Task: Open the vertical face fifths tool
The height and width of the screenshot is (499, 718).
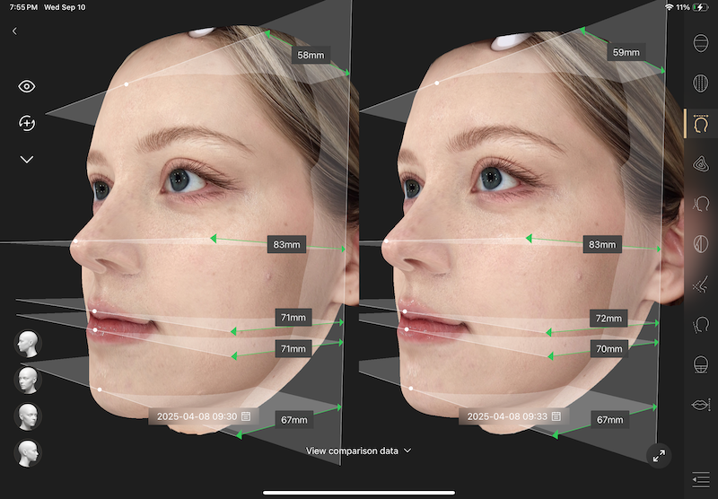Action: [701, 83]
